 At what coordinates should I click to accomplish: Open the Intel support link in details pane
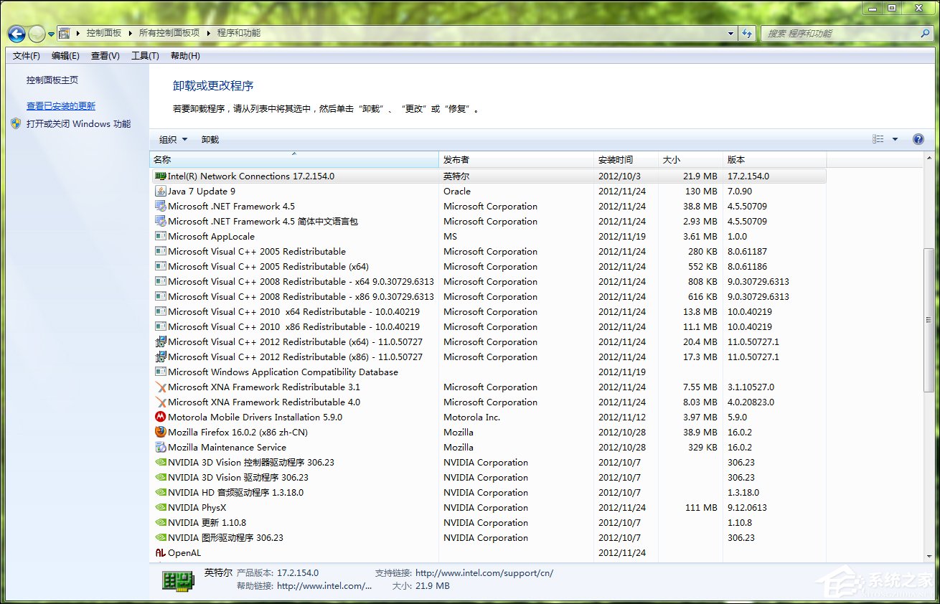484,573
